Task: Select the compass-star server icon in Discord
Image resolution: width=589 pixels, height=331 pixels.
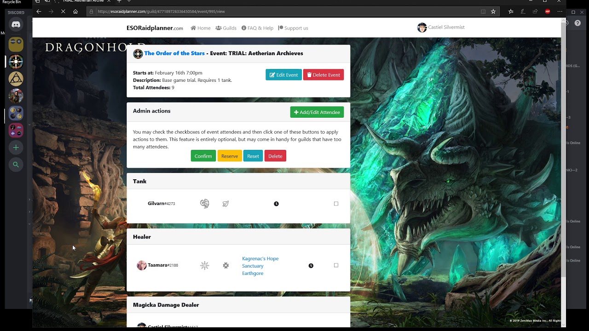Action: tap(16, 61)
